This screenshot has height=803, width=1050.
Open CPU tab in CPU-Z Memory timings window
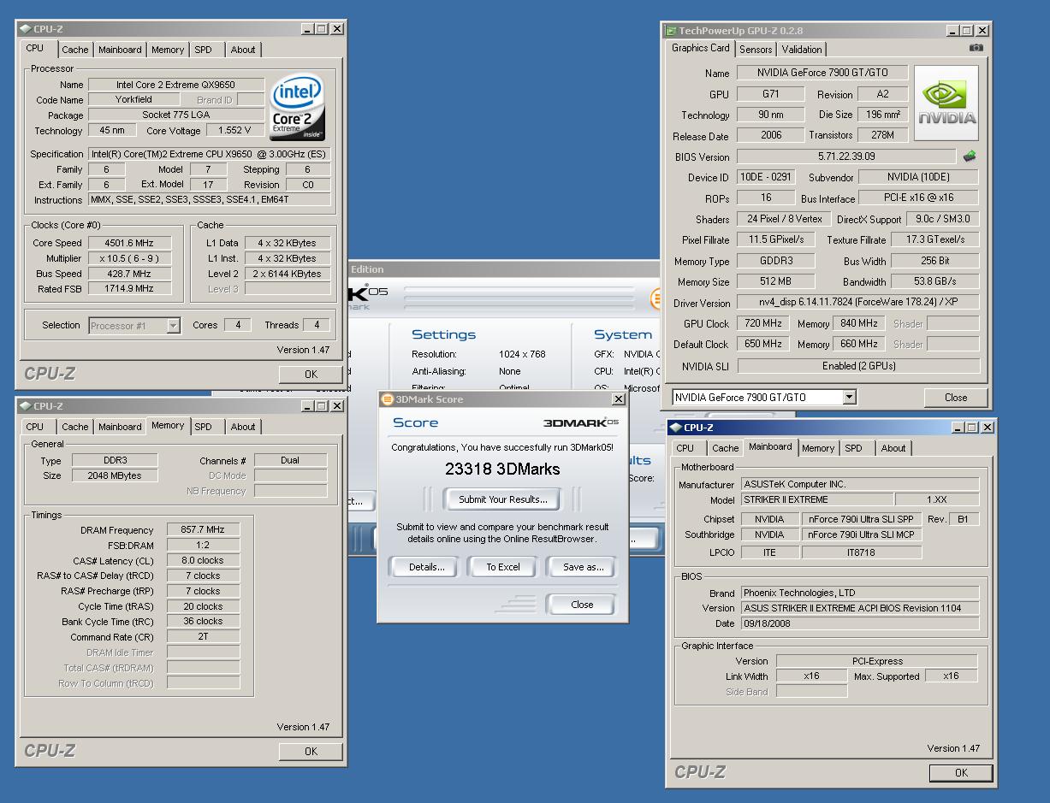pos(35,427)
